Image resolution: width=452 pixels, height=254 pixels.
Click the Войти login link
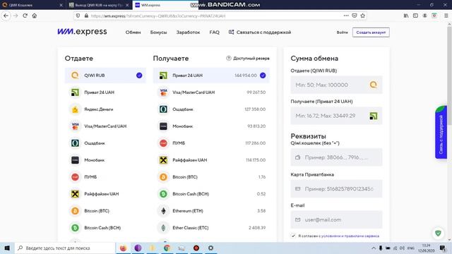(342, 32)
